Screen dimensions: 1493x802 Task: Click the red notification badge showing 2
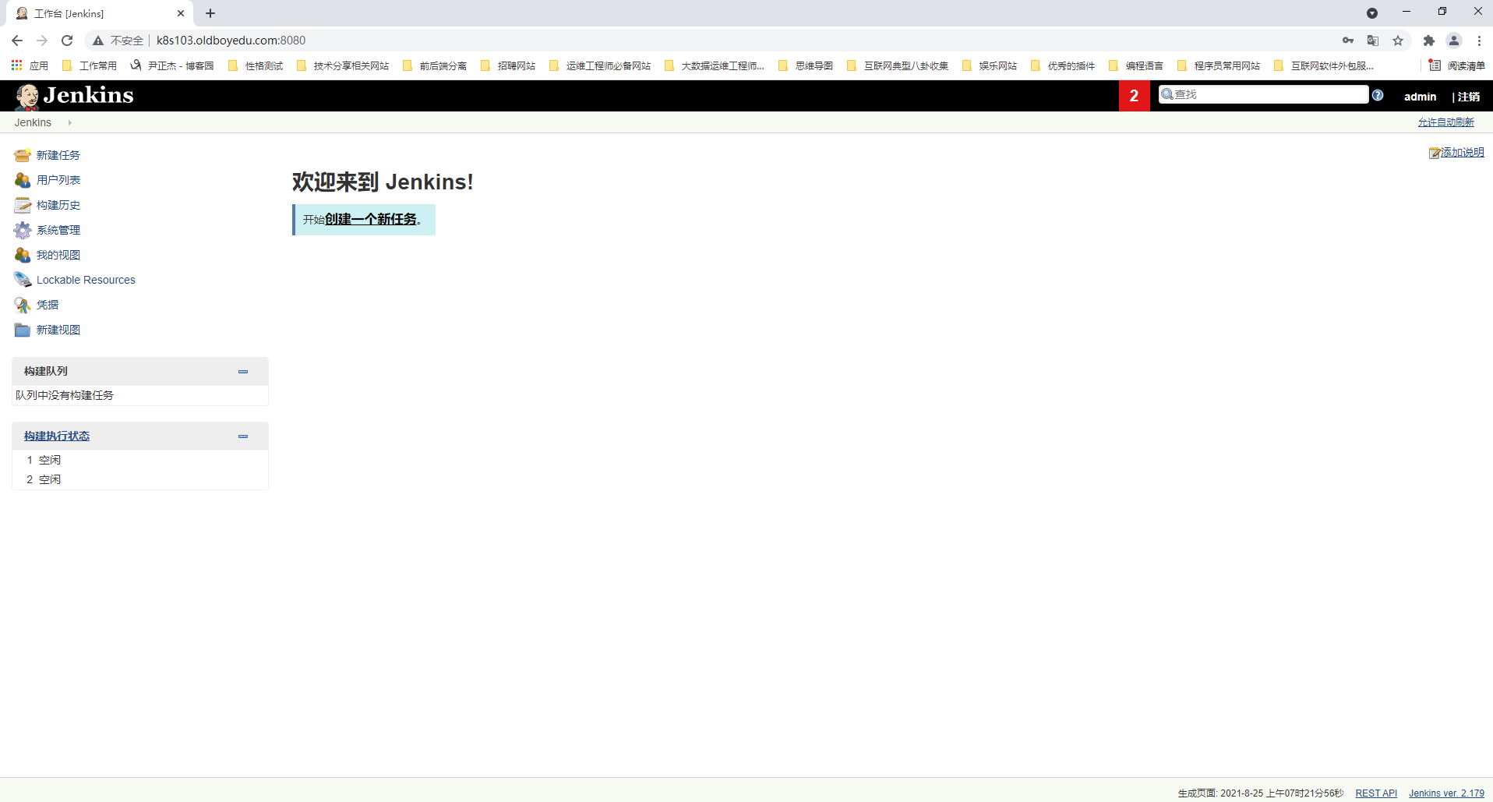[x=1134, y=96]
